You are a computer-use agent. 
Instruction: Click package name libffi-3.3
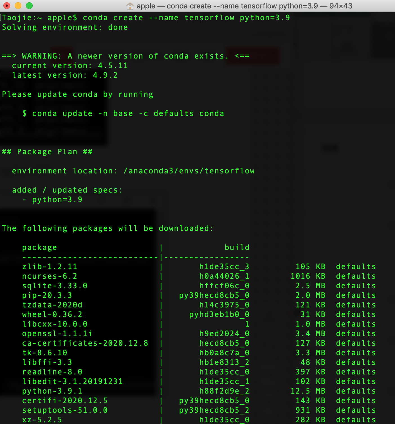(x=47, y=362)
